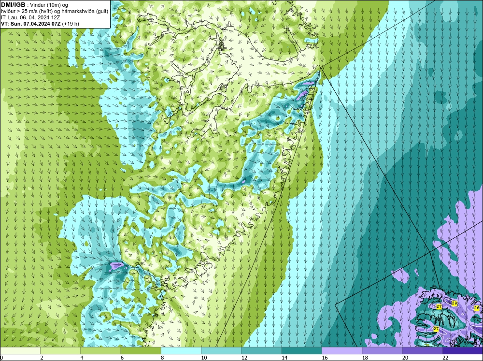Click the legend scale number 16
483x361 pixels.
(x=325, y=358)
